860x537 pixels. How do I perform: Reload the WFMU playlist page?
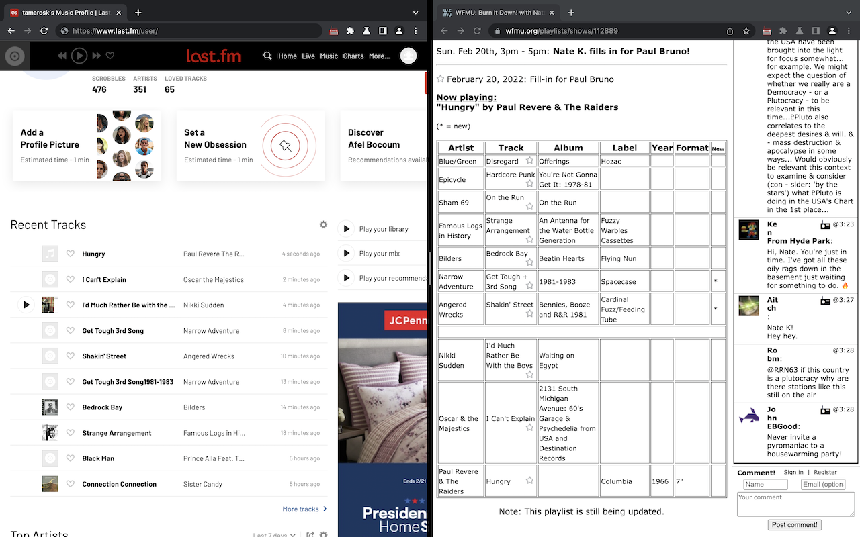477,31
